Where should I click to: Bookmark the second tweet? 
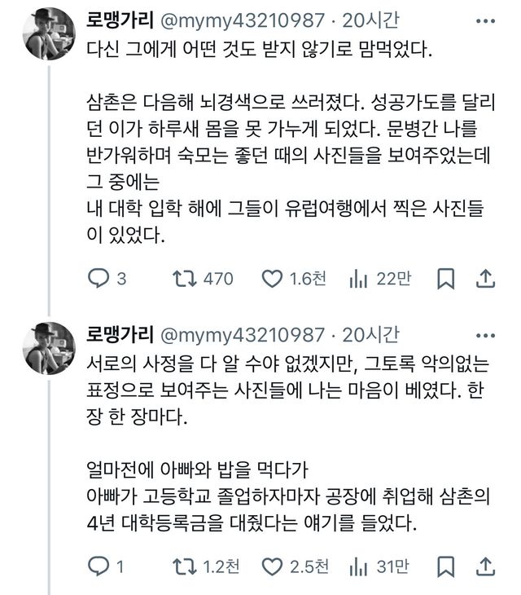coord(446,566)
